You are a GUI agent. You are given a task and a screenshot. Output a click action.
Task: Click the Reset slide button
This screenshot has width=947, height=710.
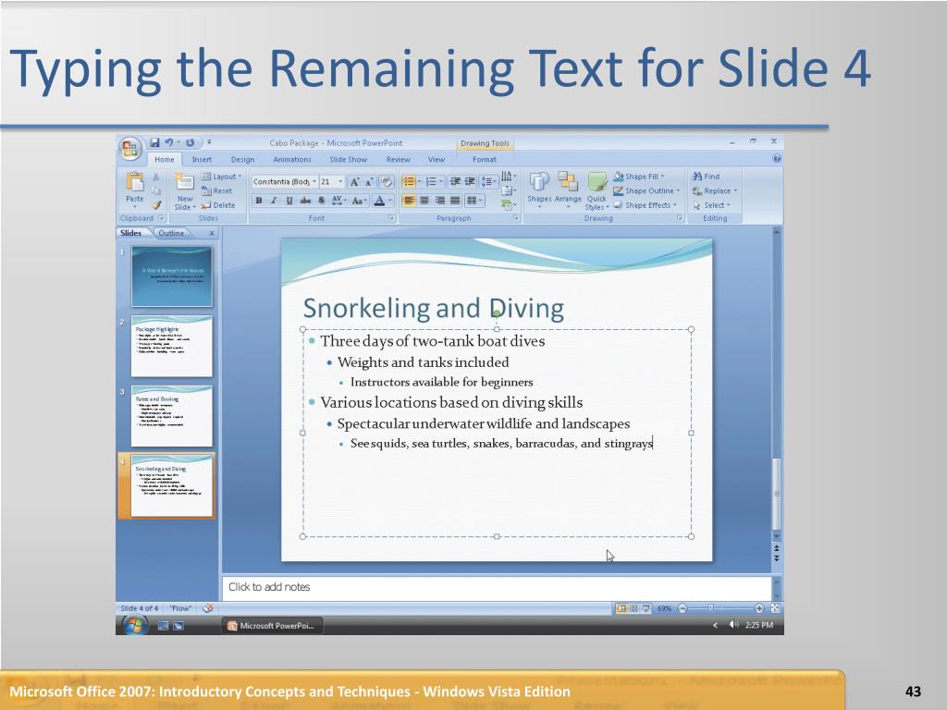217,190
